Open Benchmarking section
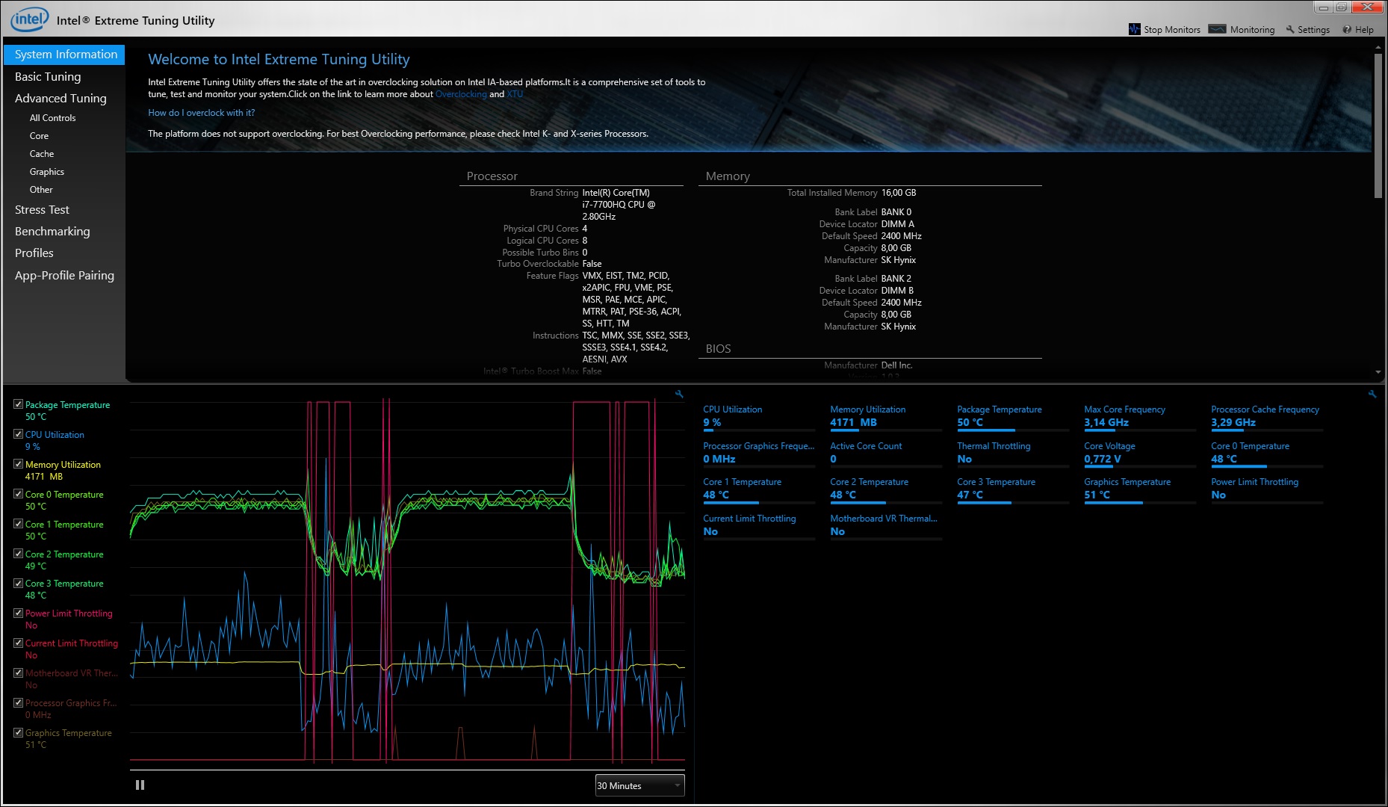Image resolution: width=1388 pixels, height=807 pixels. tap(52, 232)
